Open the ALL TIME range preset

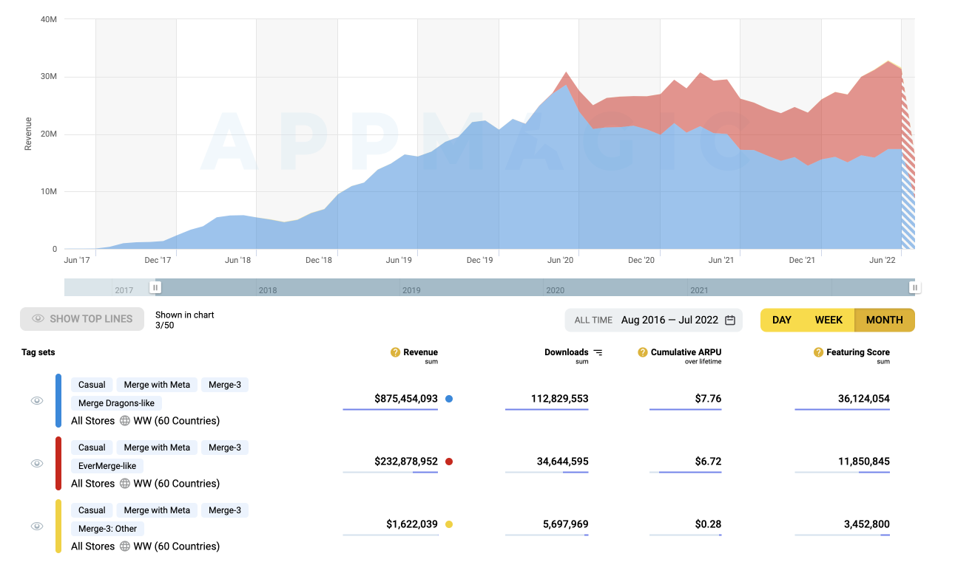click(593, 320)
